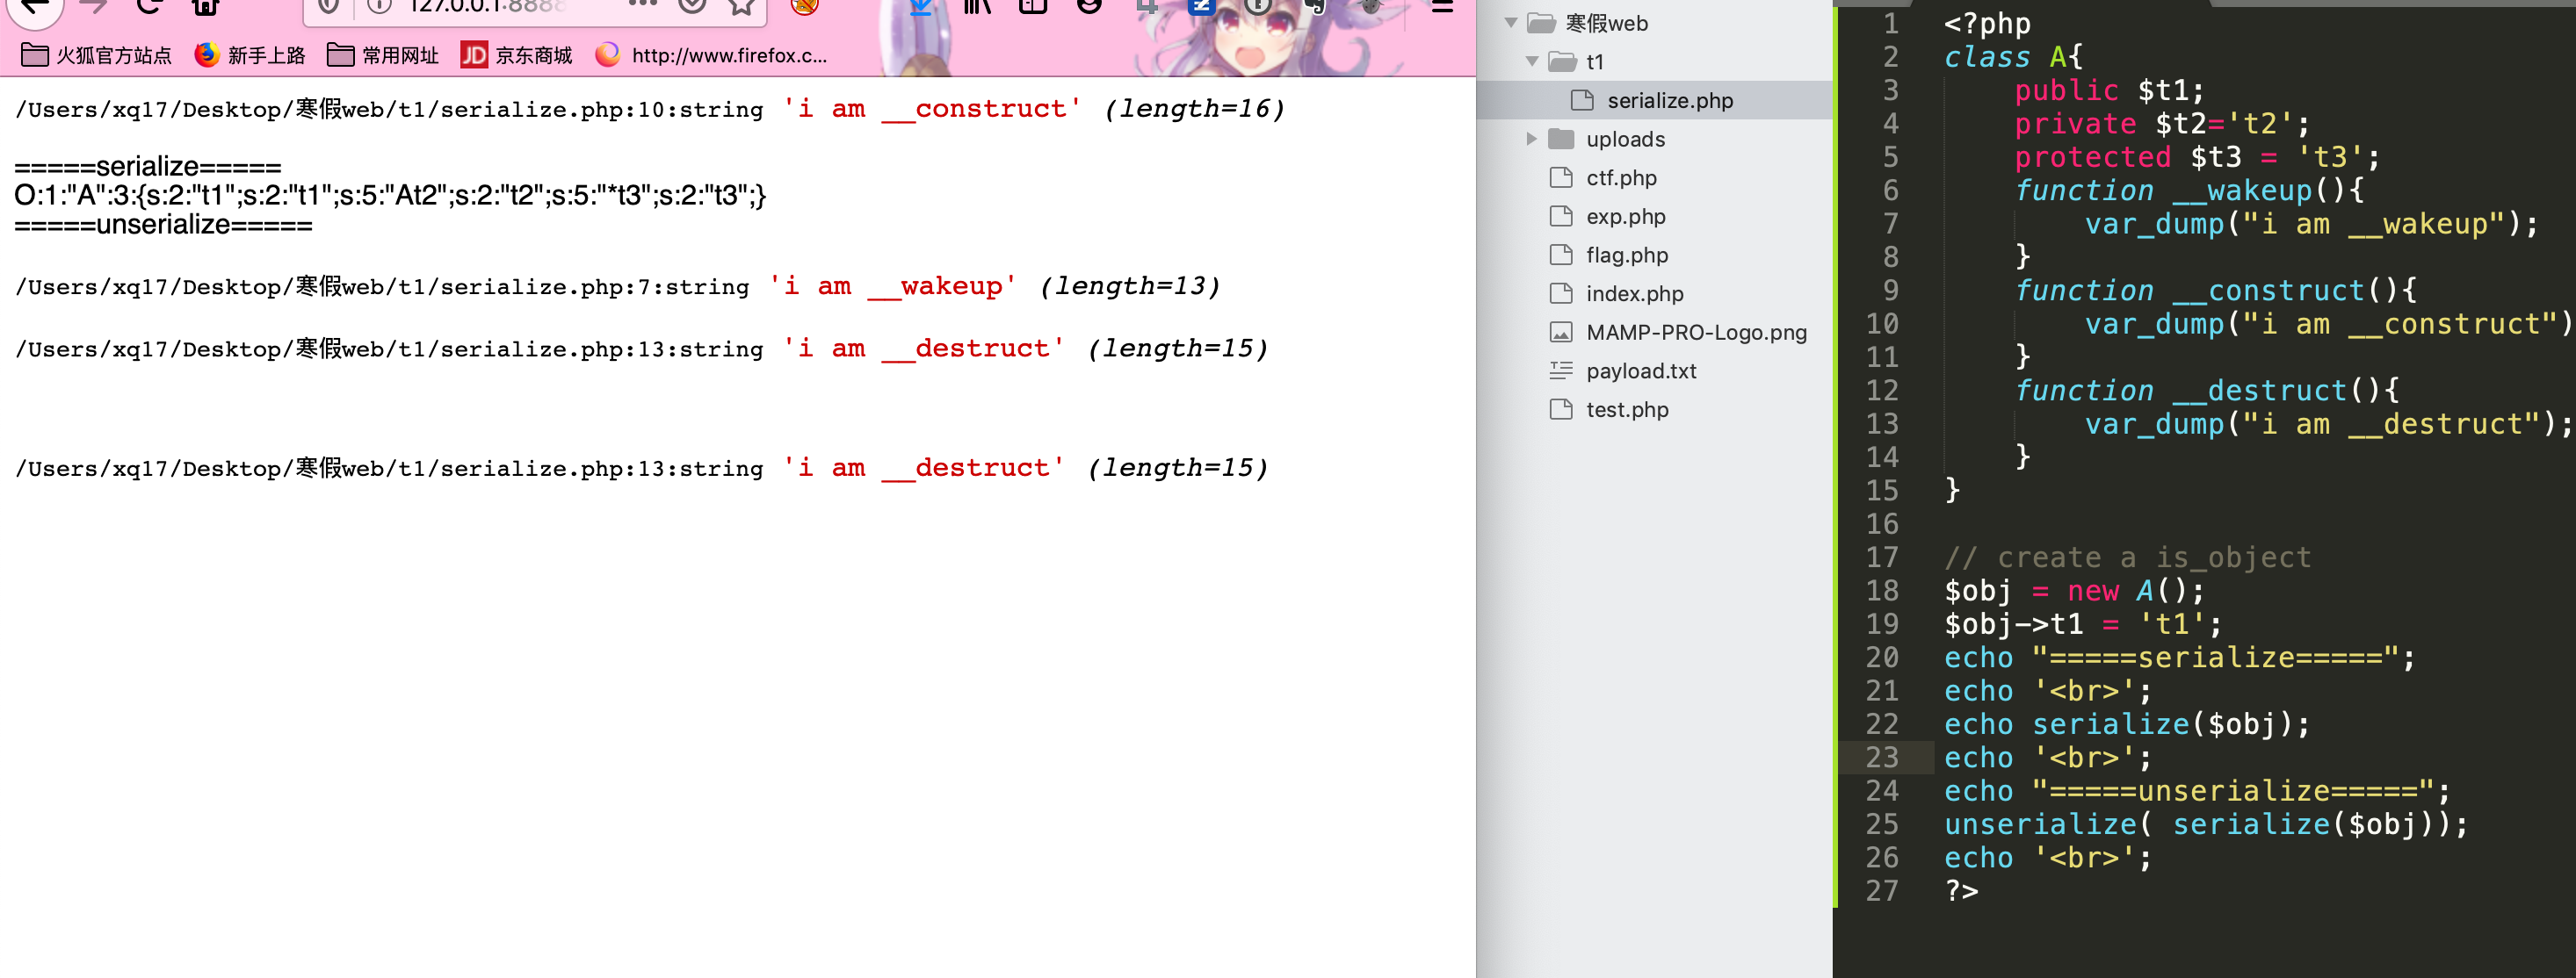Open 火狐官方站点 bookmarks folder

pos(96,55)
